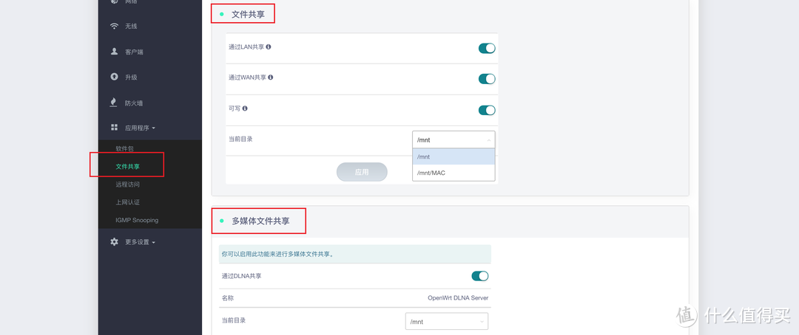Click the clients person icon
The height and width of the screenshot is (335, 799).
pyautogui.click(x=114, y=52)
